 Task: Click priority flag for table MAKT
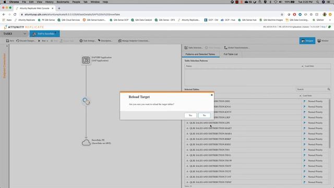click(305, 128)
